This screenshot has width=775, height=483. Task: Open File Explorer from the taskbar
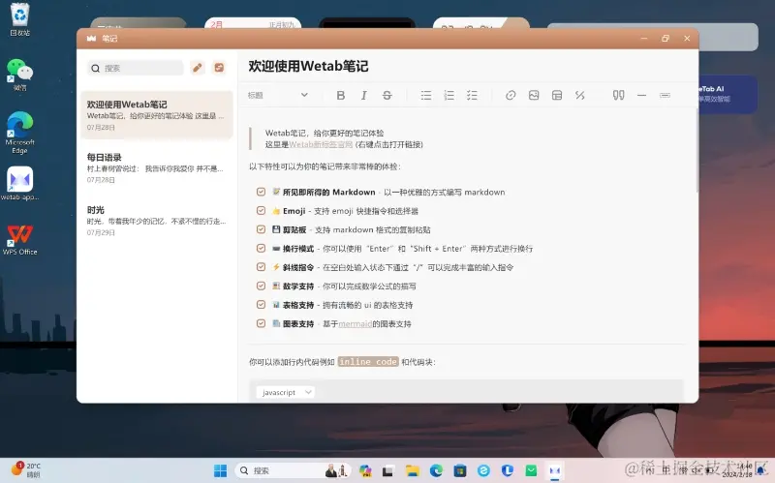tap(413, 470)
